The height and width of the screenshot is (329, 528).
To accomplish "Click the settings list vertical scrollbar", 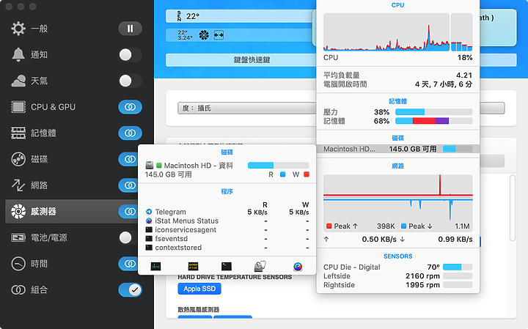I will 512,207.
